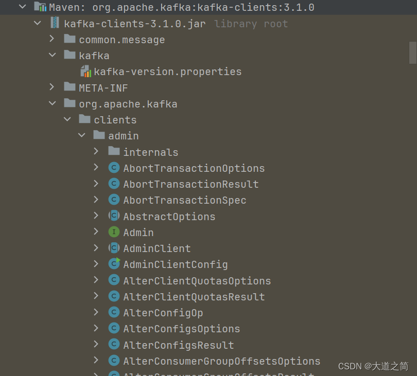Click the class icon of AlterClientQuotasResult
This screenshot has height=376, width=417.
tap(114, 296)
